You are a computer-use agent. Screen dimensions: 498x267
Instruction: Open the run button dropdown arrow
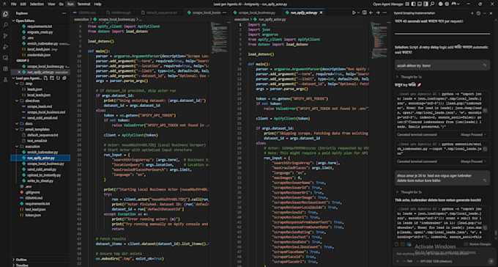point(358,12)
